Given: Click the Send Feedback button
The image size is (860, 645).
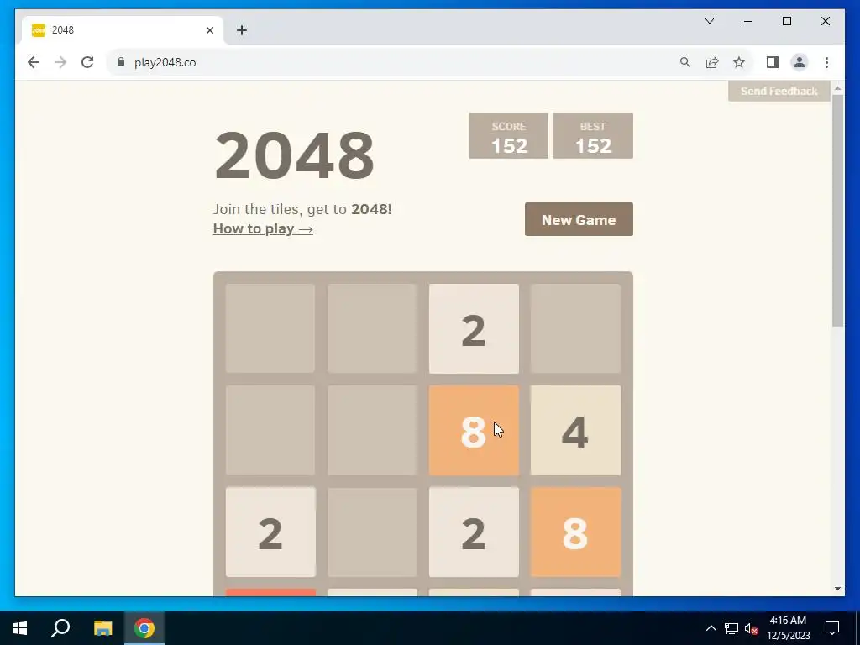Looking at the screenshot, I should [779, 91].
